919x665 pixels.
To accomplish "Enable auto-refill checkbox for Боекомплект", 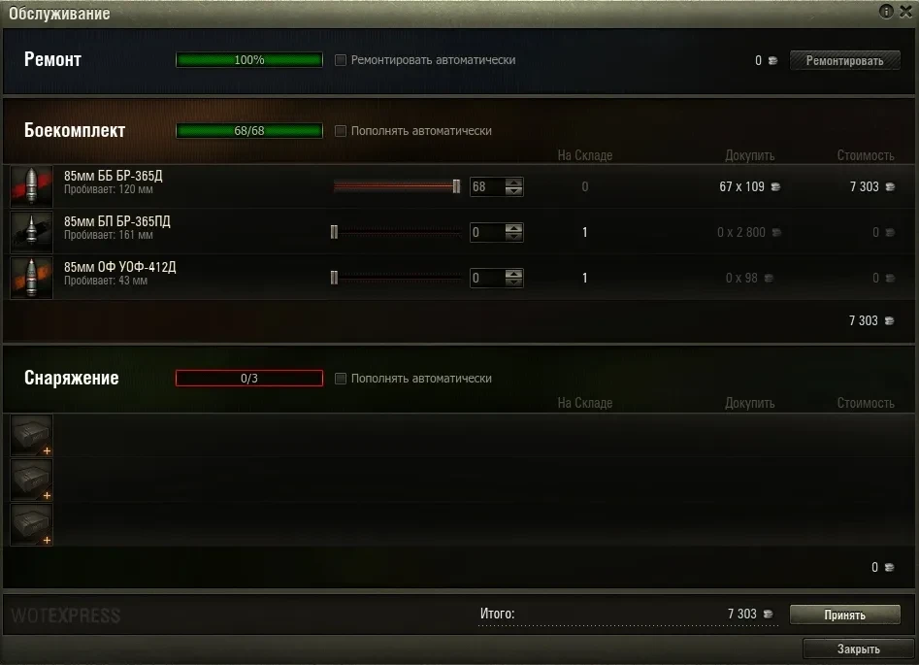I will pyautogui.click(x=341, y=131).
